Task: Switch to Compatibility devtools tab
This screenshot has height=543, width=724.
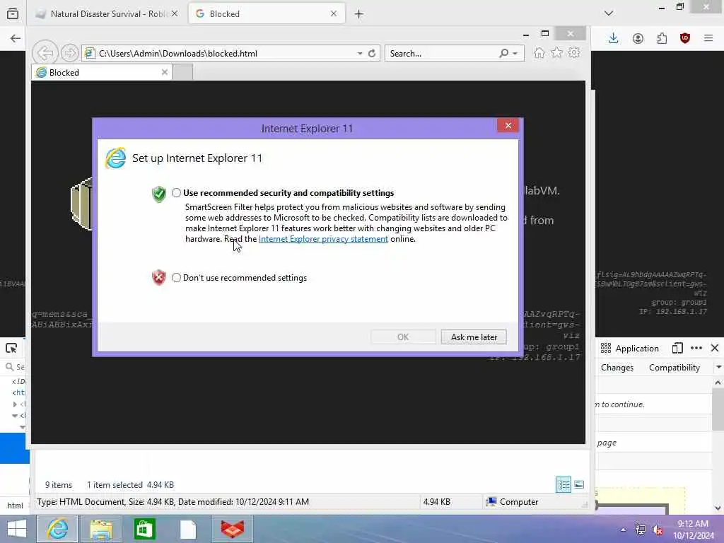Action: (674, 368)
